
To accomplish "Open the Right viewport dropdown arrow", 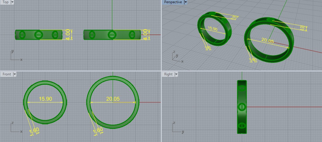I will [176, 75].
